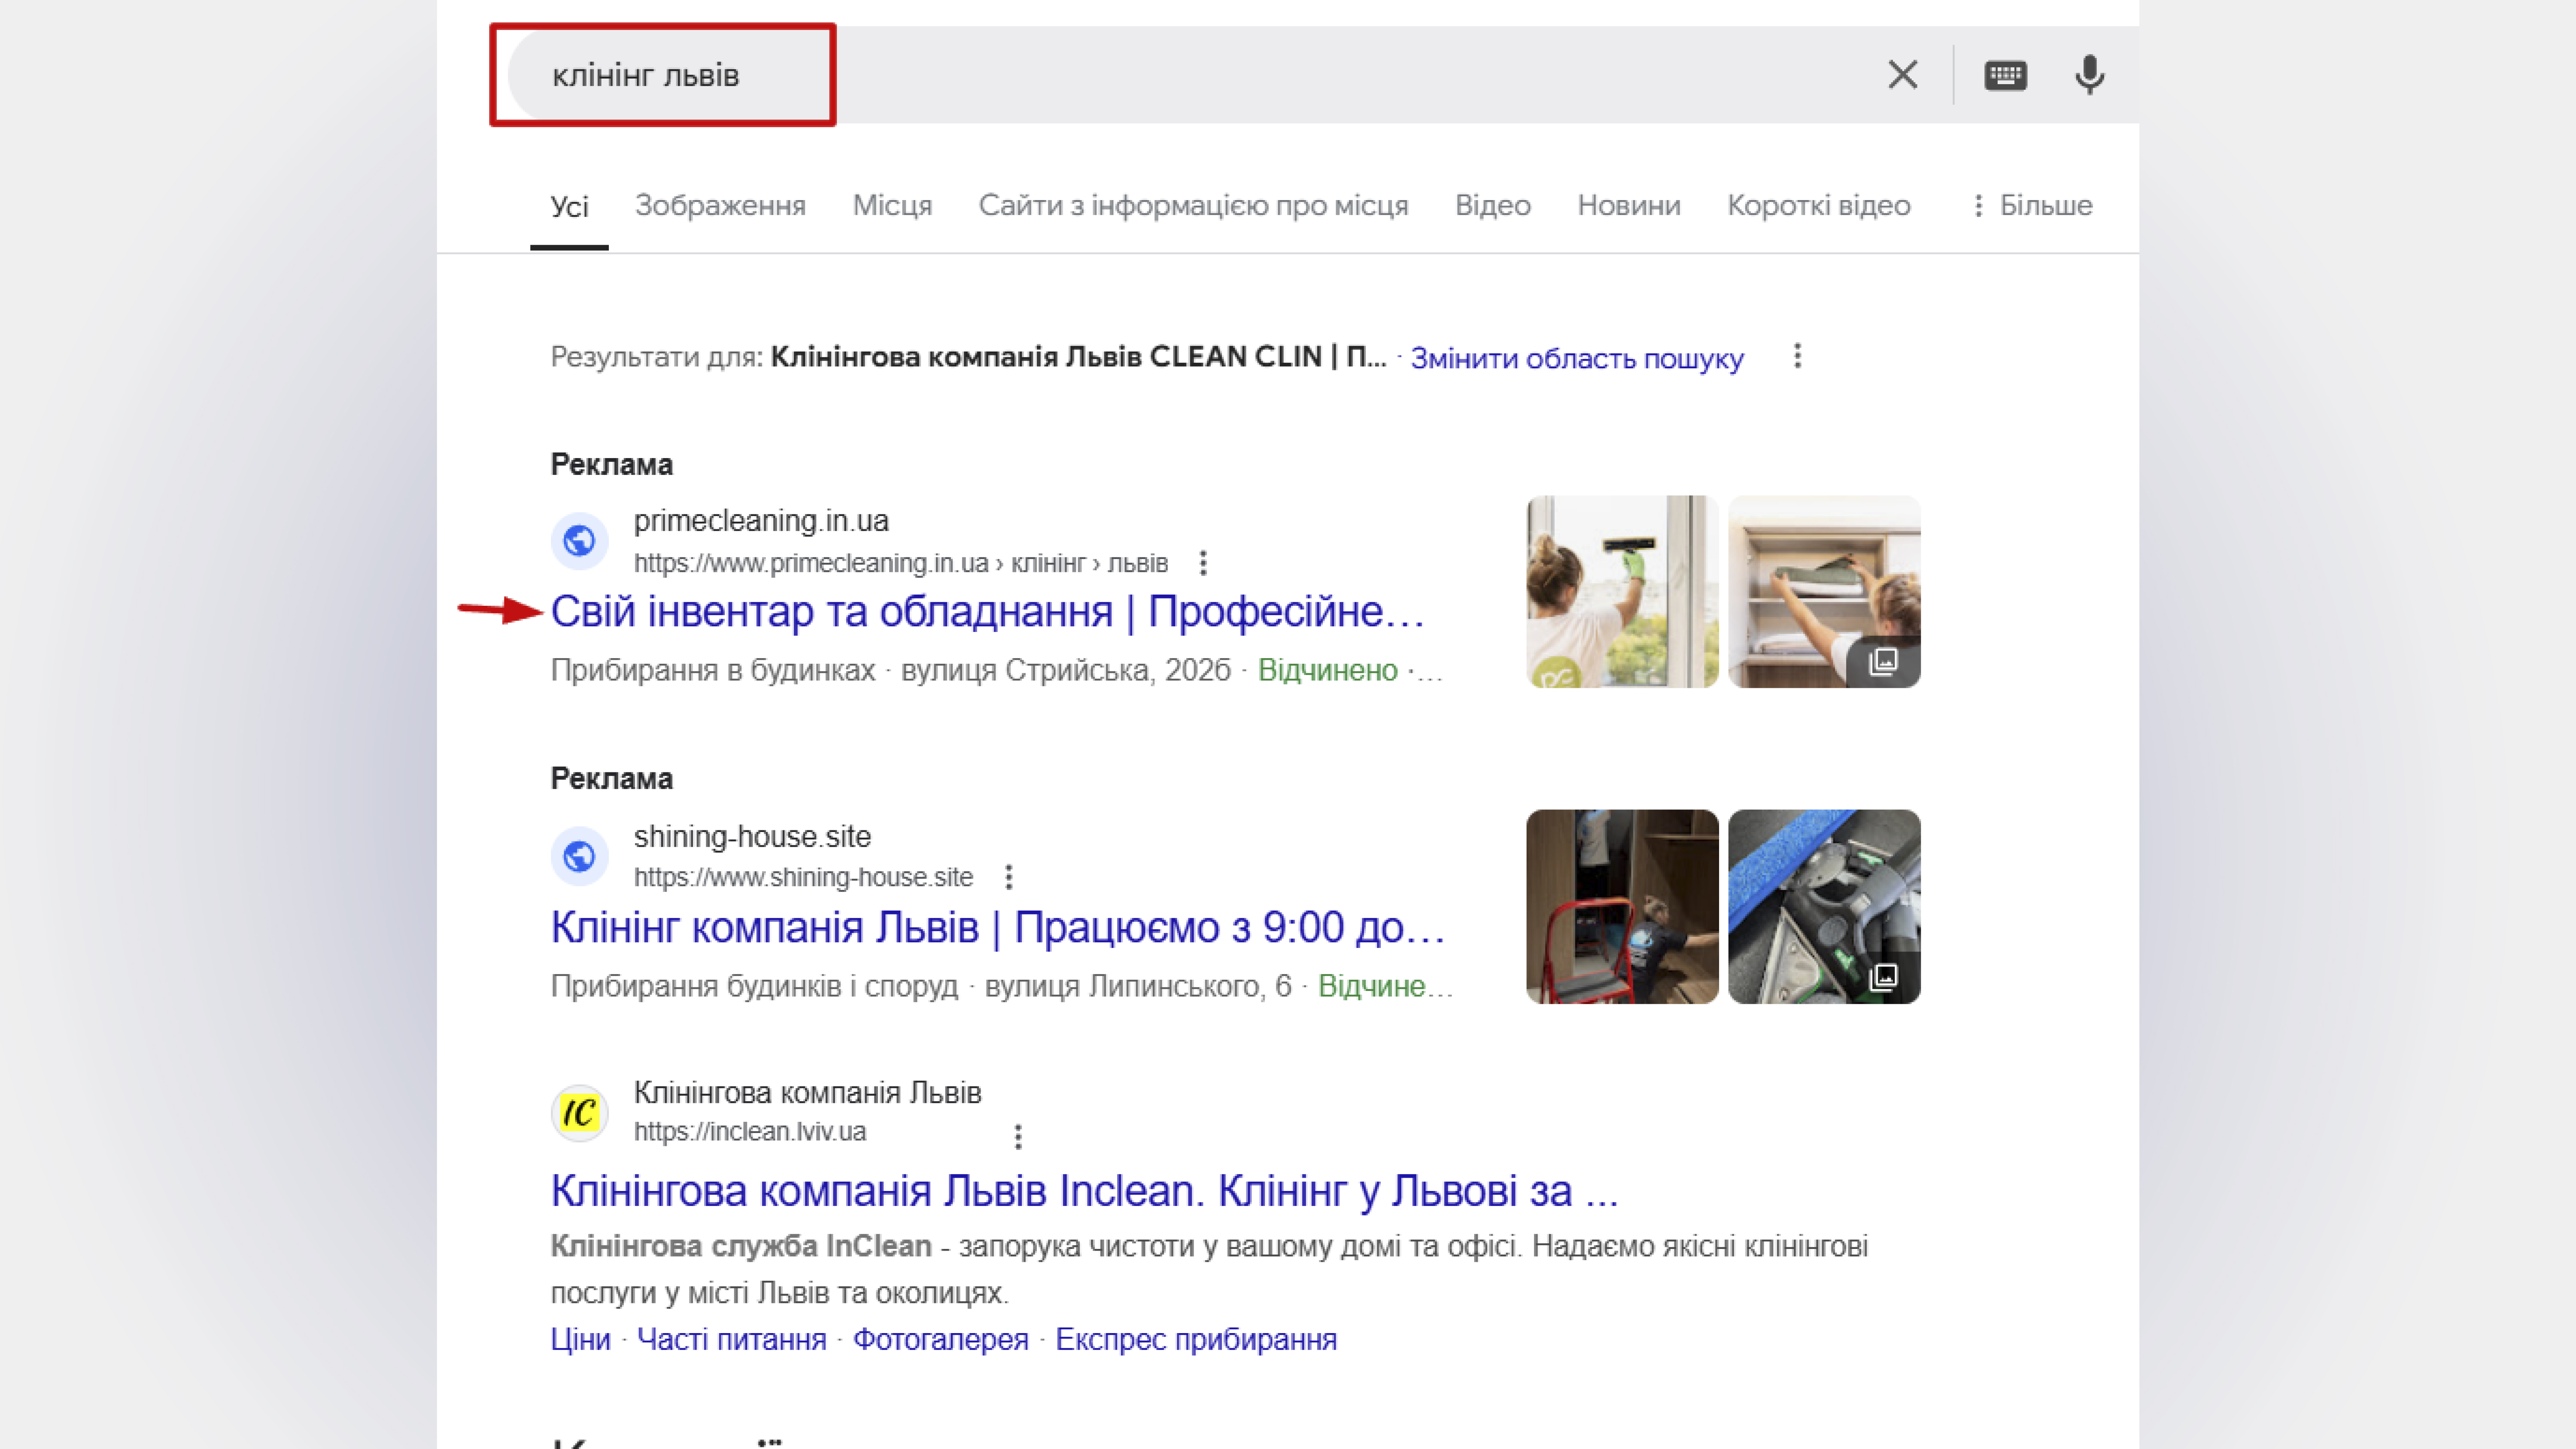Open shelf-folding photo in primecleaning ad
2576x1449 pixels.
pyautogui.click(x=1824, y=591)
